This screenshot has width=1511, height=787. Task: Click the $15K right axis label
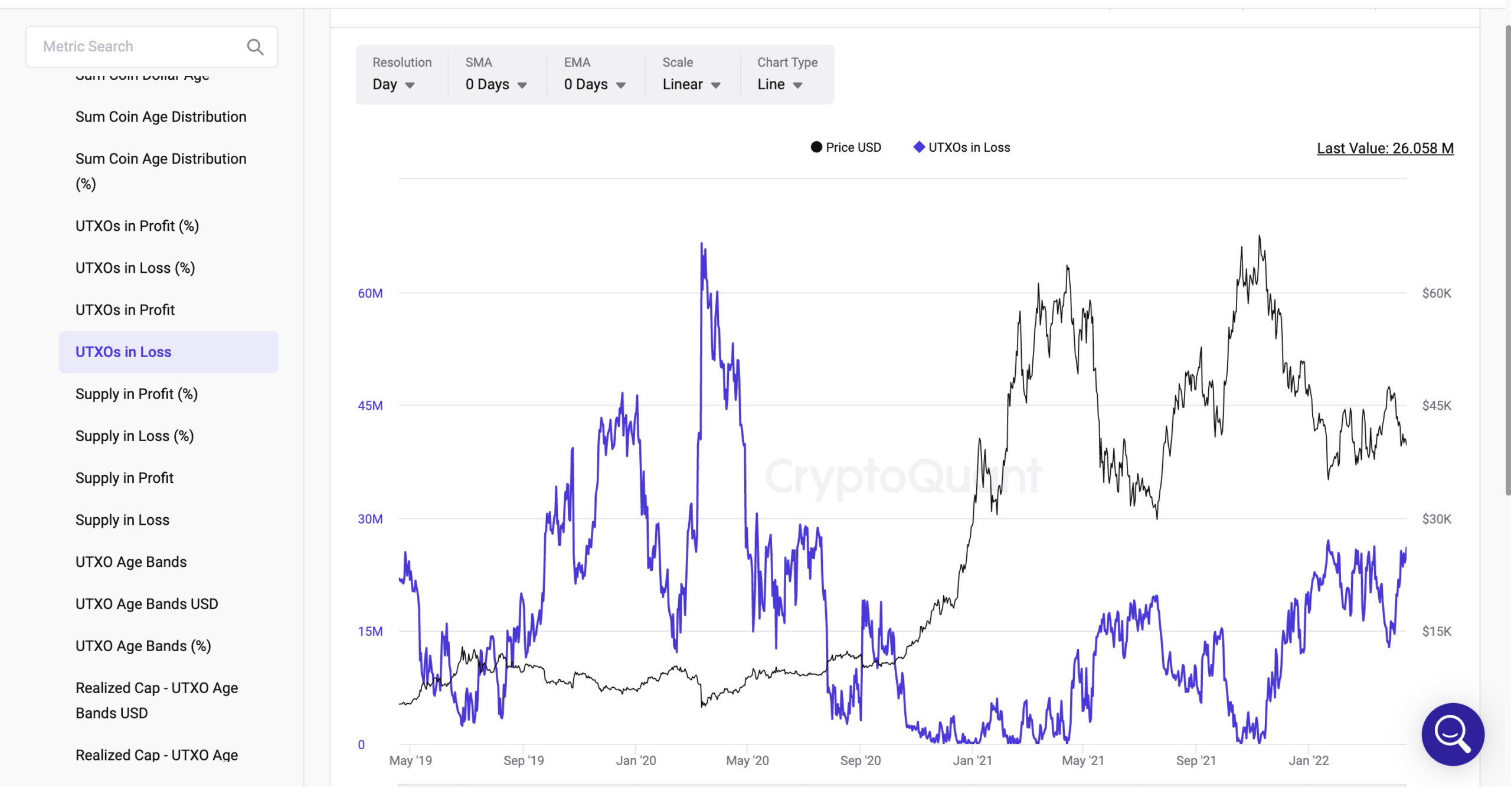(1437, 631)
